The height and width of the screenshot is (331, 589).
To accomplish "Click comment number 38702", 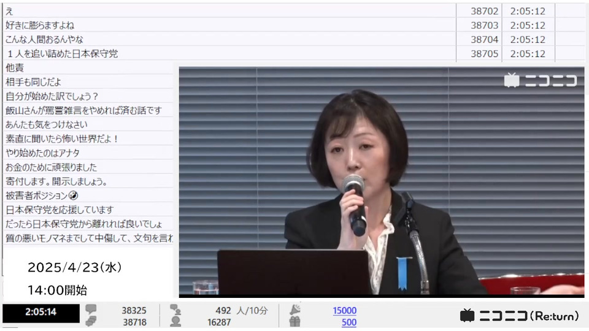I will coord(484,11).
